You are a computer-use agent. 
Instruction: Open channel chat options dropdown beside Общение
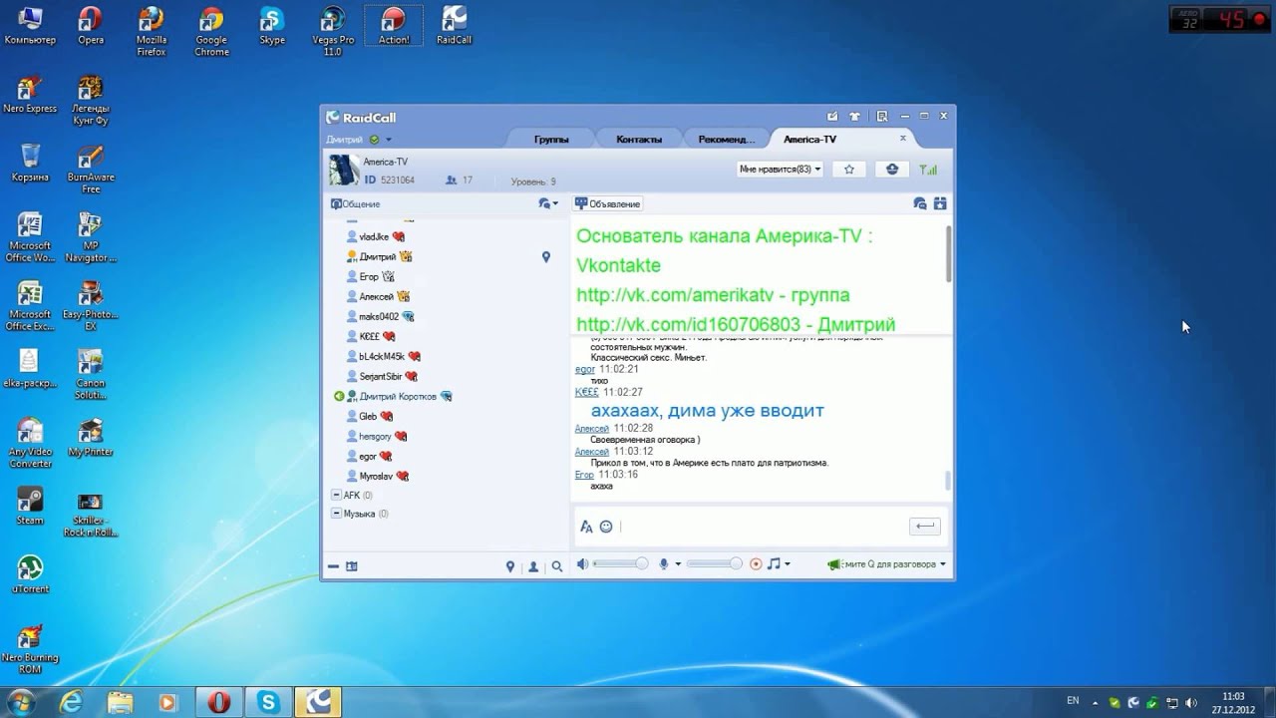pos(548,203)
